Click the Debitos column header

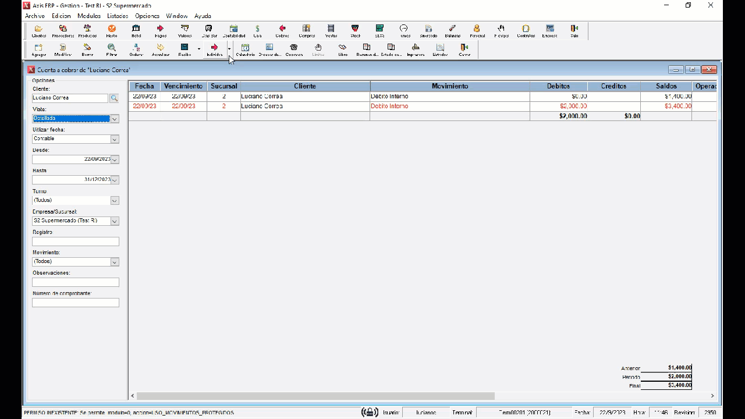[x=558, y=86]
